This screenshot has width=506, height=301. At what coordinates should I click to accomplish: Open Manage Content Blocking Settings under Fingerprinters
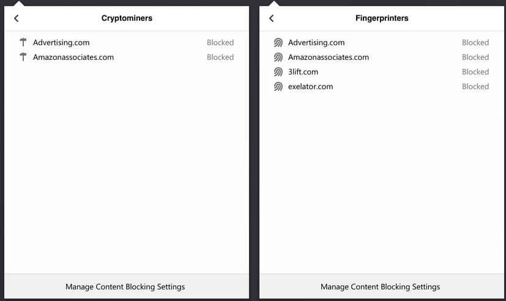pos(380,286)
